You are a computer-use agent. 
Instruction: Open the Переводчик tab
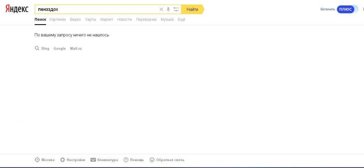tap(146, 20)
